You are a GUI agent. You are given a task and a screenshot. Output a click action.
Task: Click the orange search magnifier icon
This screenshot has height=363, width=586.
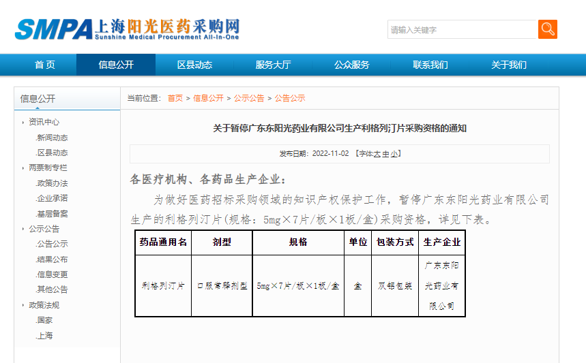tap(547, 29)
